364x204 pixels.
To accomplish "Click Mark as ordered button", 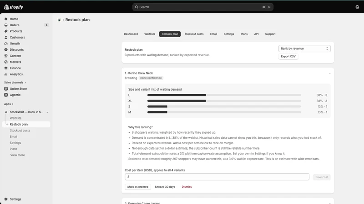I will coord(138,187).
